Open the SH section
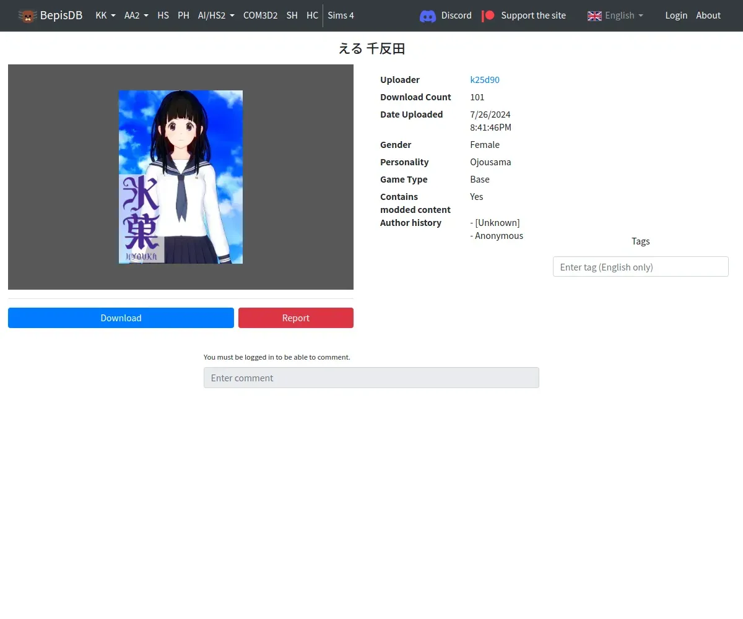 (x=292, y=15)
